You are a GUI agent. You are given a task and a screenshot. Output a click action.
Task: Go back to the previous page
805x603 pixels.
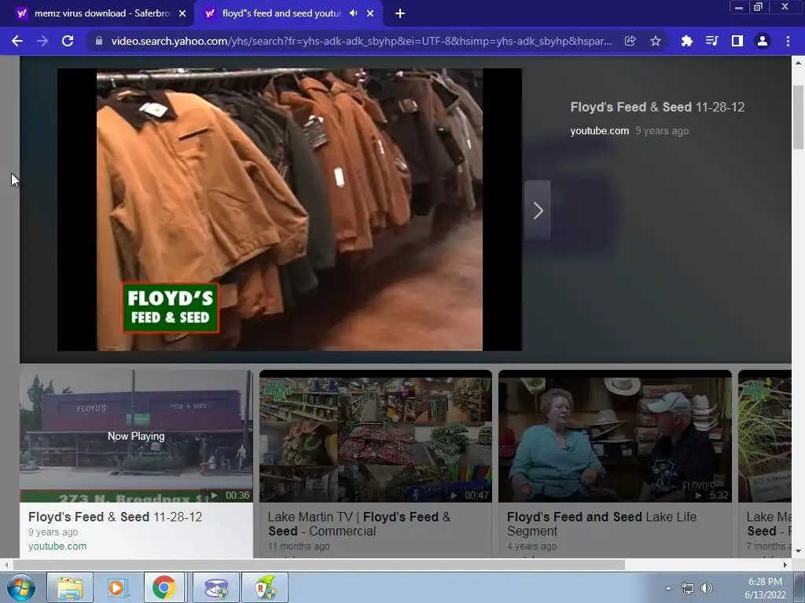(x=17, y=41)
